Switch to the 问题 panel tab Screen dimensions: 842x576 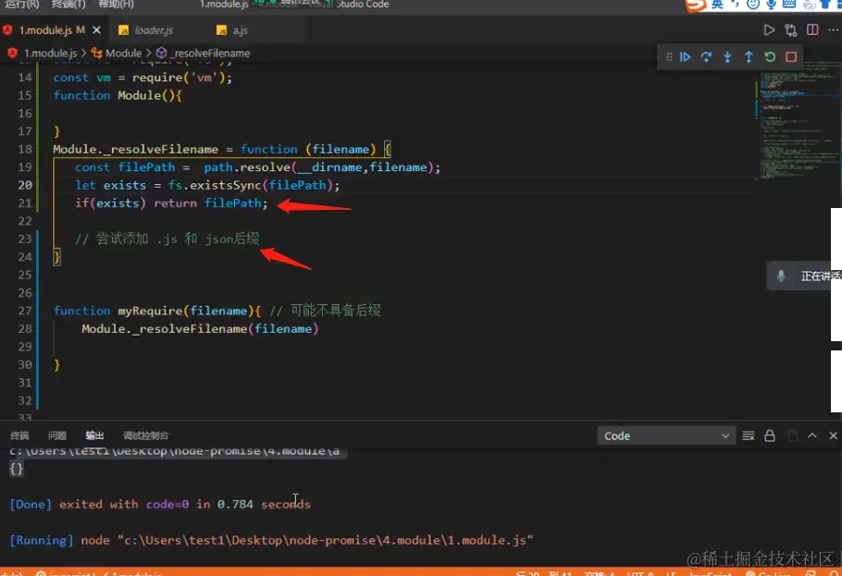pyautogui.click(x=57, y=435)
